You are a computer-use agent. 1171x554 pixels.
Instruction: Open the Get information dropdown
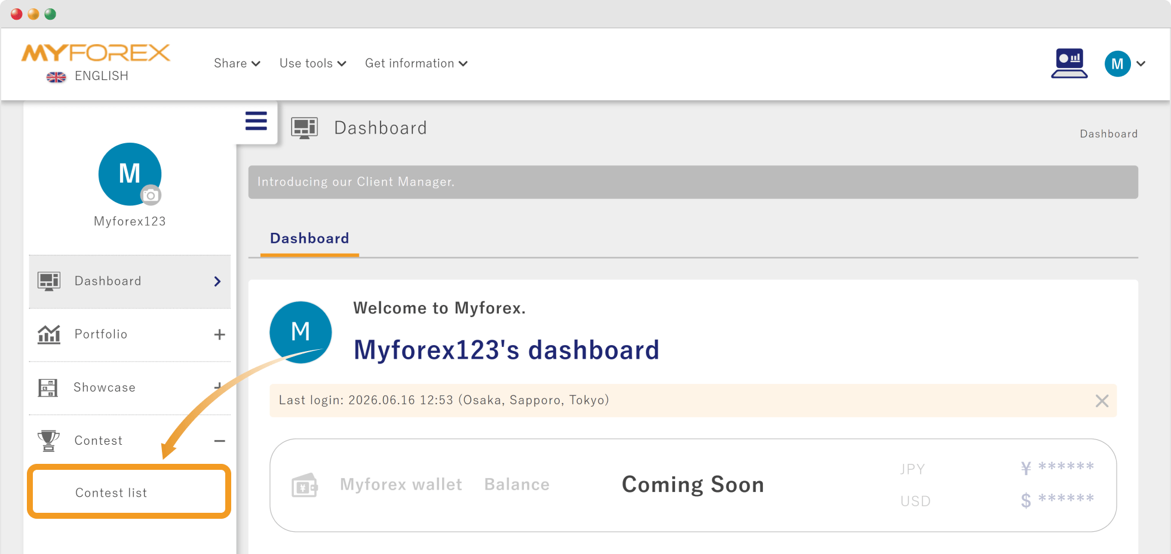pos(416,63)
